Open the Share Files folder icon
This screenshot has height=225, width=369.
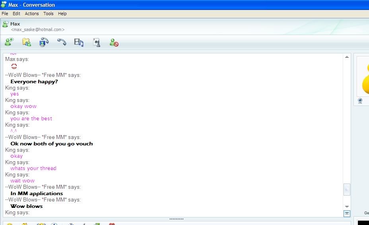click(x=27, y=42)
